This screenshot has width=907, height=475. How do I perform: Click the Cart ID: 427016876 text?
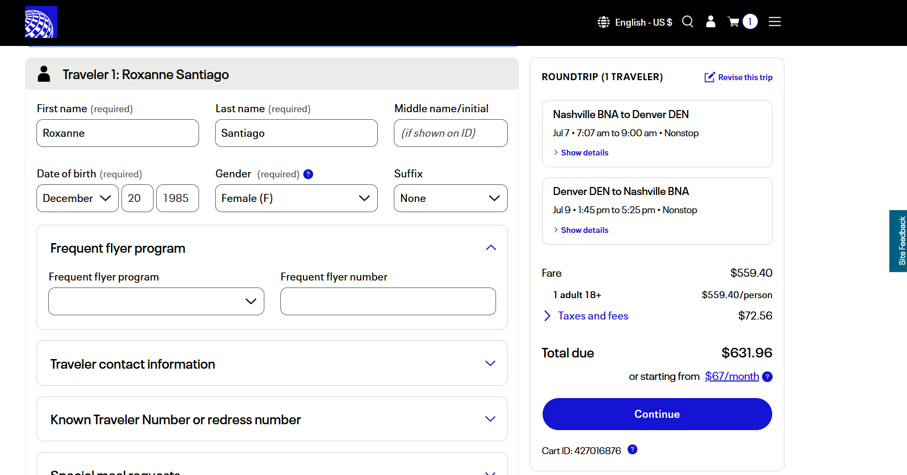(582, 451)
